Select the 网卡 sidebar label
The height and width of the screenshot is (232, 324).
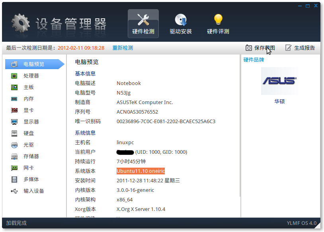(29, 168)
